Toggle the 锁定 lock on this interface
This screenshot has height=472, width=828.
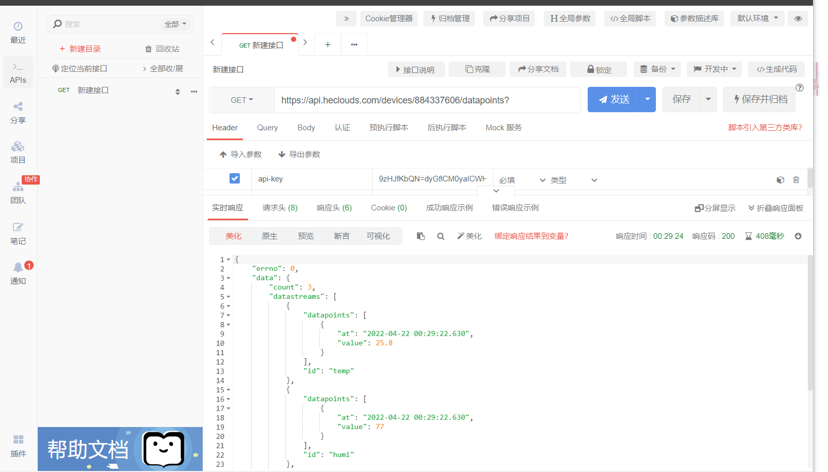click(x=598, y=69)
